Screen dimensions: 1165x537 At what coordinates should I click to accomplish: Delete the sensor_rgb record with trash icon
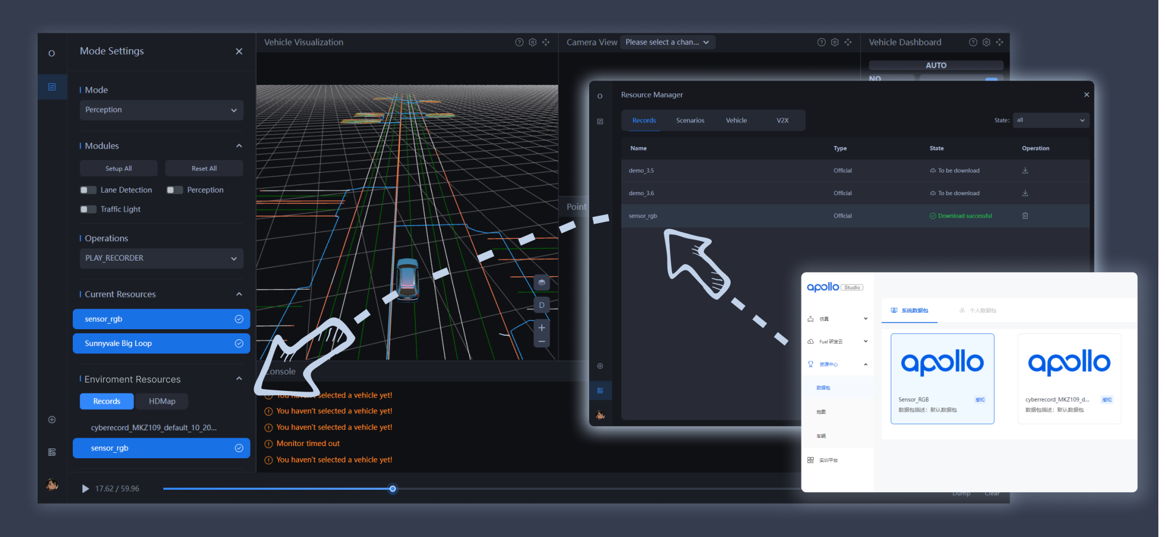[x=1025, y=216]
